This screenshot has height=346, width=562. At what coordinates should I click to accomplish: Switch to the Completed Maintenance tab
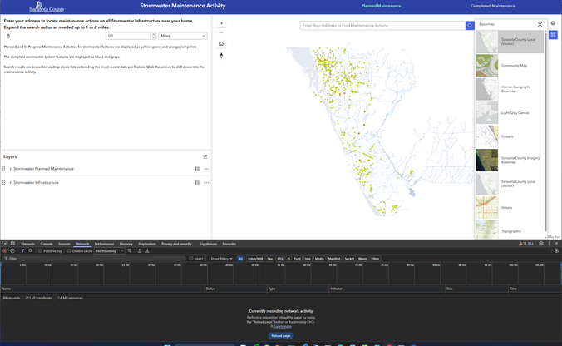492,6
